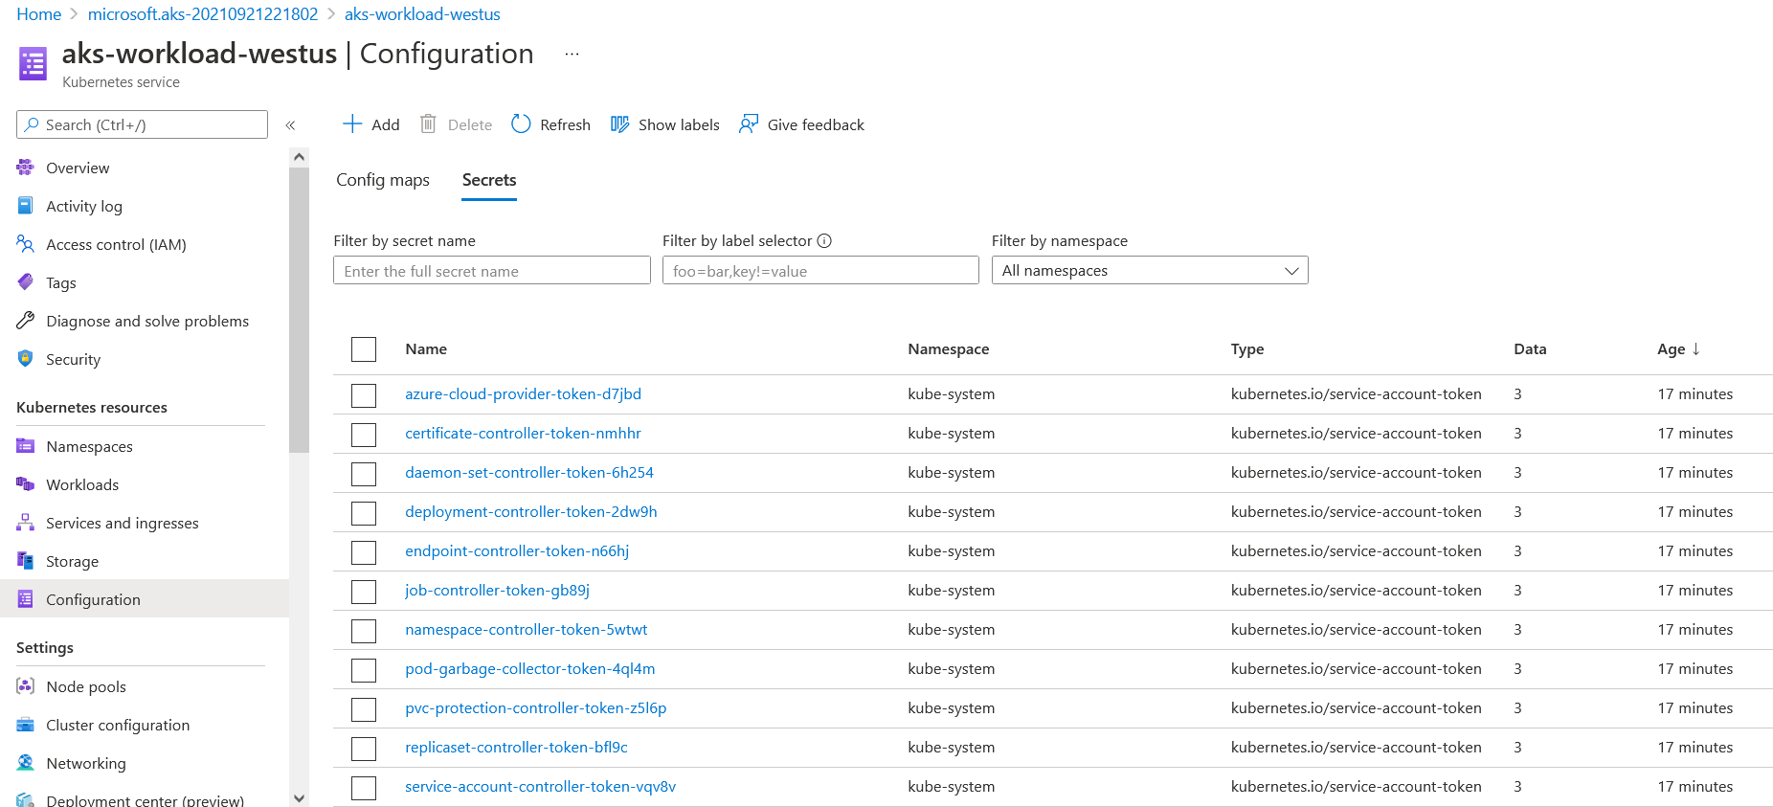Sort table by Name column header
The height and width of the screenshot is (807, 1773).
click(426, 349)
